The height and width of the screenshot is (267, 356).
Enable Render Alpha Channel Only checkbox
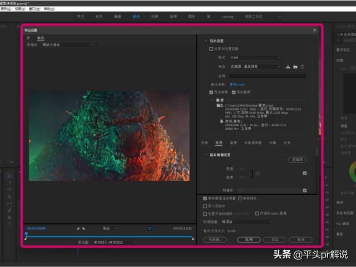click(x=257, y=214)
